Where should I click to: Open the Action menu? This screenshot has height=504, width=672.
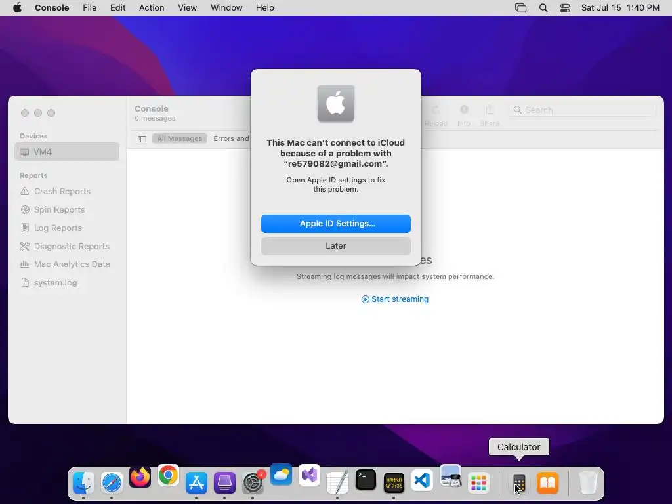152,8
